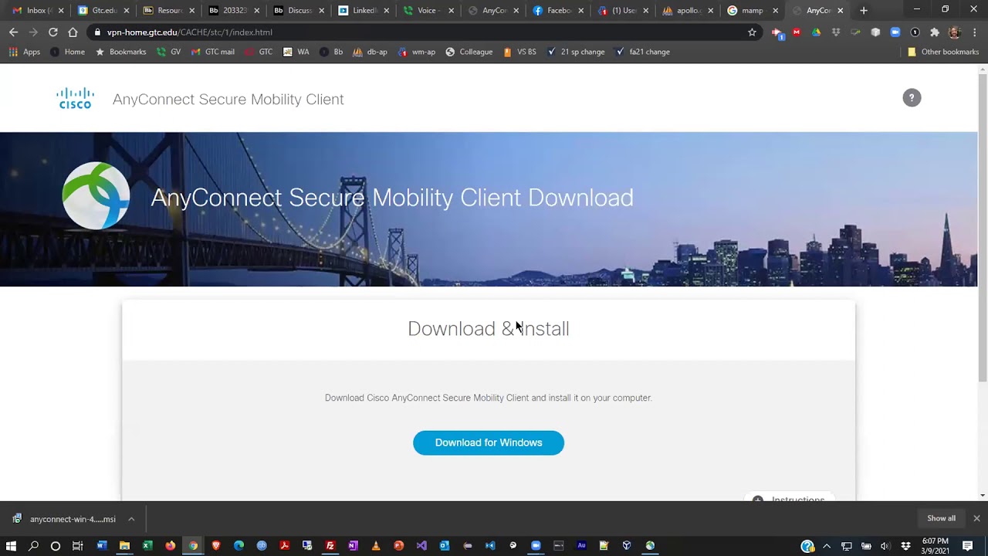Click the Chrome profile avatar
This screenshot has width=988, height=556.
tap(955, 32)
